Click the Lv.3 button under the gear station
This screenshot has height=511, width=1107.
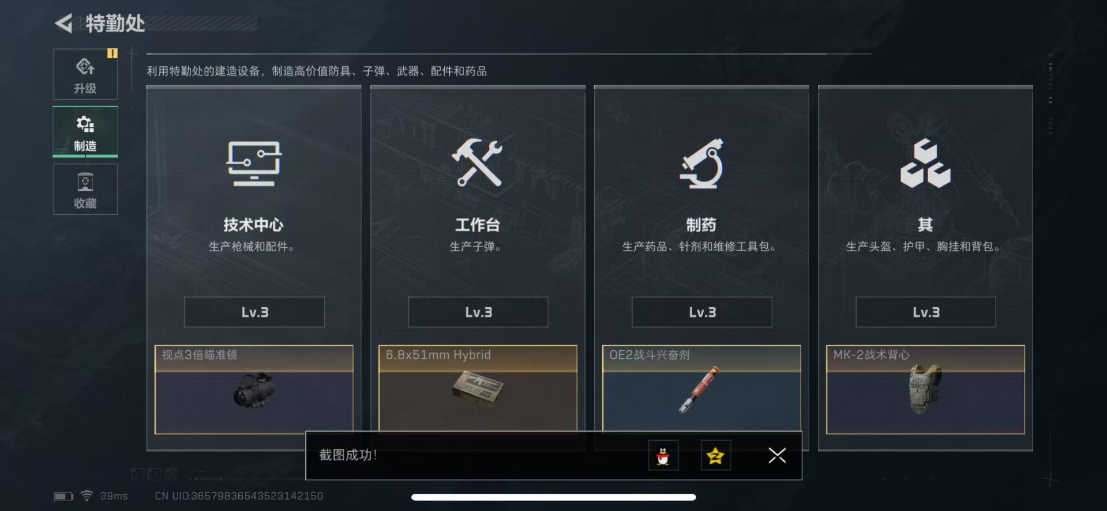(926, 312)
